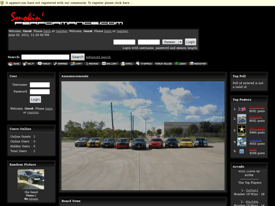Click the Register nav button
The width and height of the screenshot is (275, 206).
198,64
